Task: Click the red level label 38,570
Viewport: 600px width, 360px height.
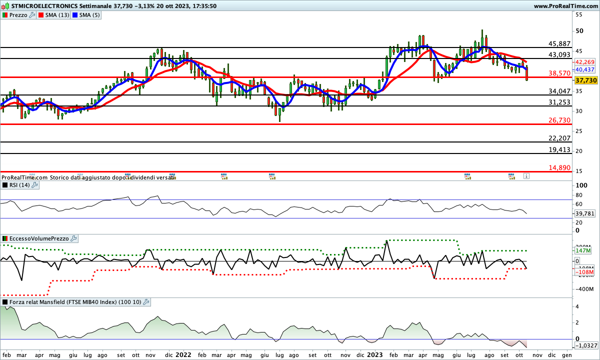Action: [559, 73]
